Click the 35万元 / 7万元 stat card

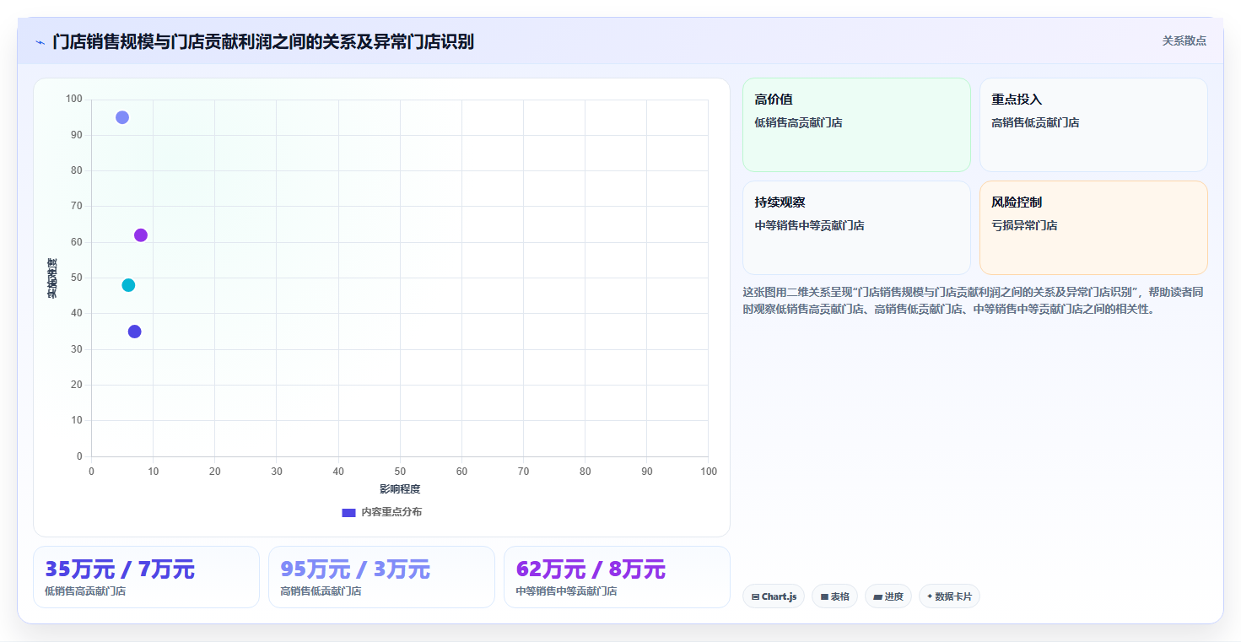point(146,577)
